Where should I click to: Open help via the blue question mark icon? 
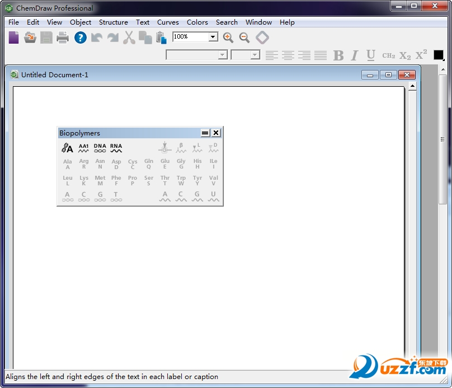[x=81, y=38]
